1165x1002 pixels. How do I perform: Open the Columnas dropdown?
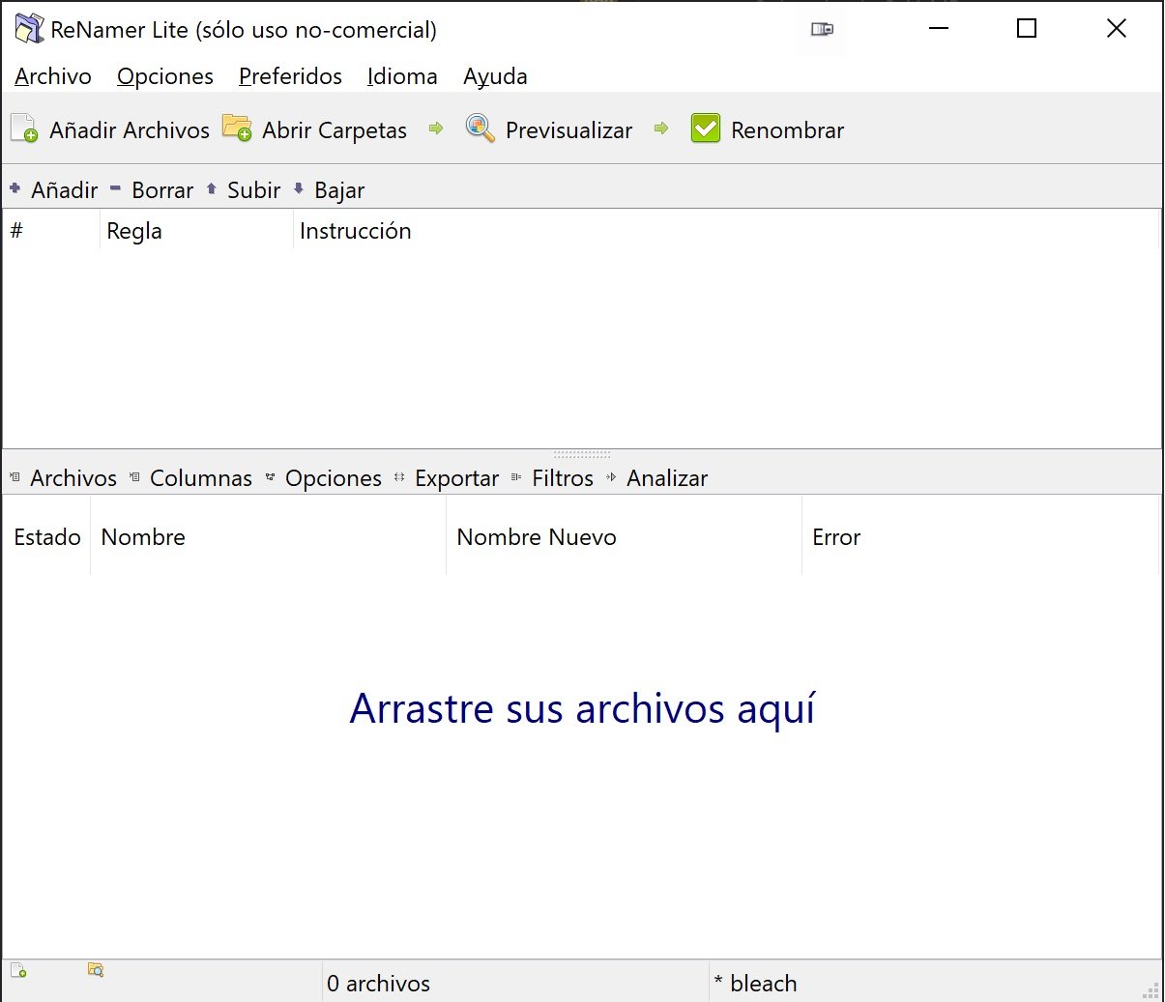[x=201, y=478]
